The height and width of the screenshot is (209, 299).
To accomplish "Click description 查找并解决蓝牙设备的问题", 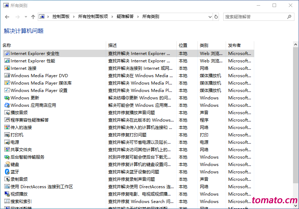I will point(134,172).
